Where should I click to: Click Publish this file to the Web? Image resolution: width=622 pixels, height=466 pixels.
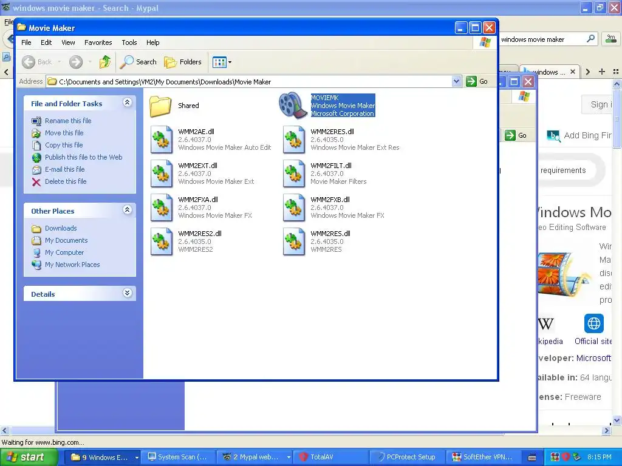pyautogui.click(x=83, y=157)
